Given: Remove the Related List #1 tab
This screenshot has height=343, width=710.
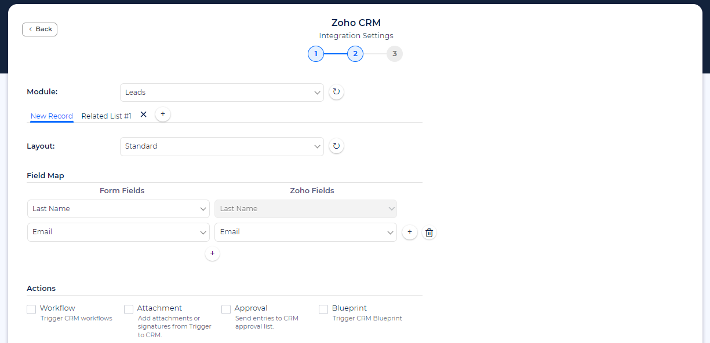Looking at the screenshot, I should (x=144, y=115).
